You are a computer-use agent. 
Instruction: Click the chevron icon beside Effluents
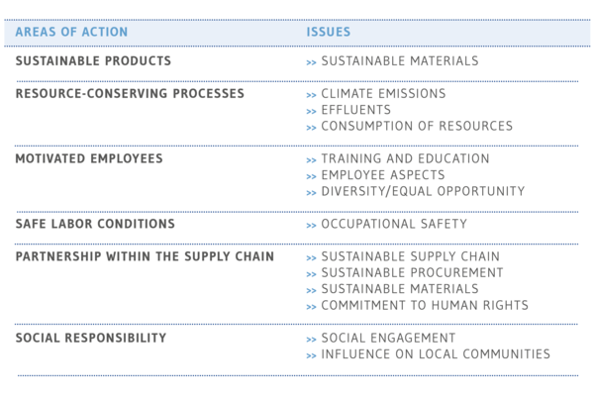311,111
